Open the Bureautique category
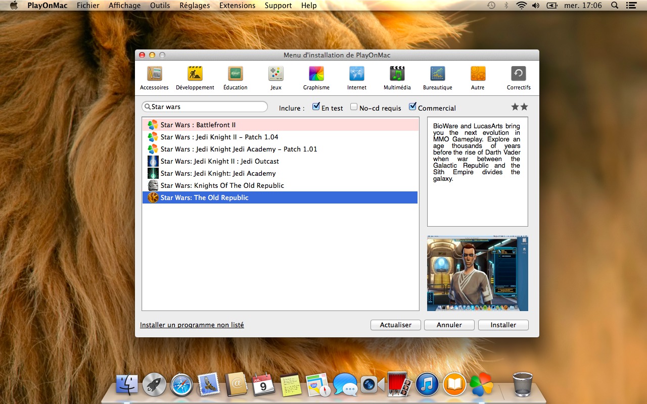The image size is (647, 404). tap(437, 75)
